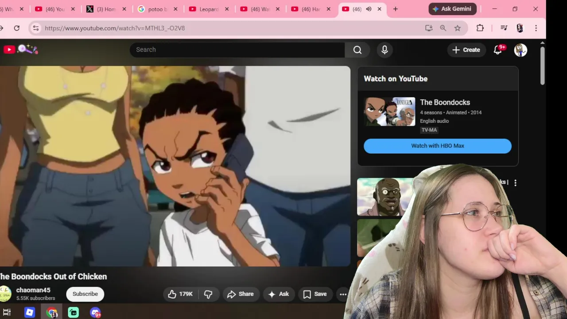
Task: Click the search magnifier button
Action: [x=357, y=50]
